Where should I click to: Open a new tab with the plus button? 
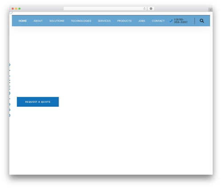(x=210, y=10)
